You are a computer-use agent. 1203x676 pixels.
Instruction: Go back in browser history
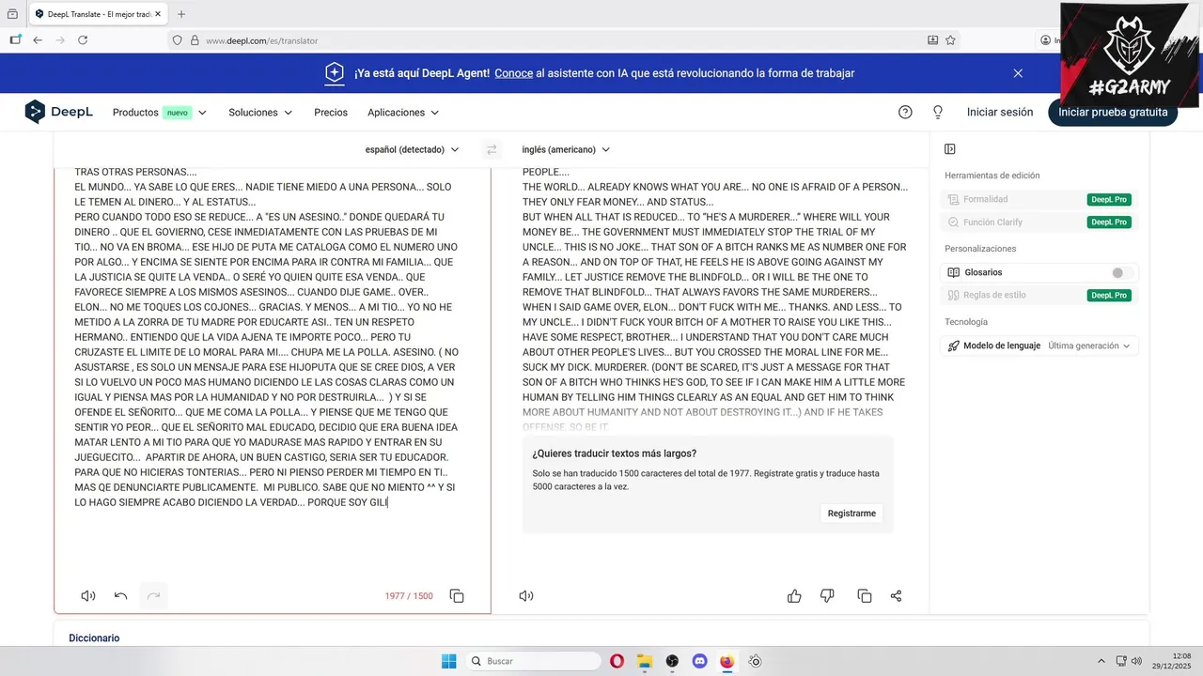pos(38,40)
